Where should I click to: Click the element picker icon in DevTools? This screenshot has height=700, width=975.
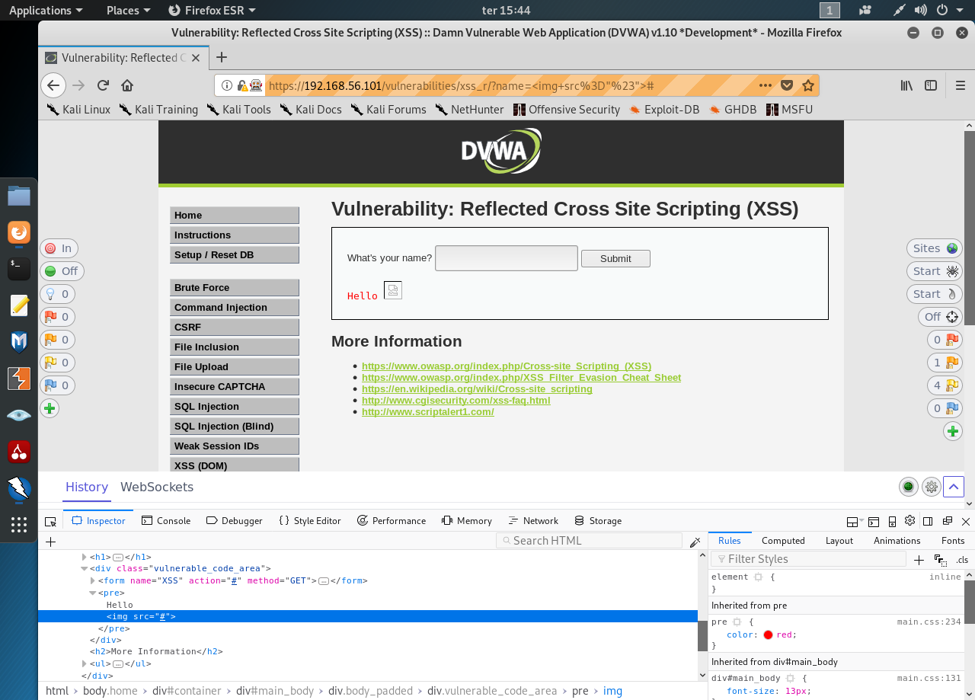[51, 521]
